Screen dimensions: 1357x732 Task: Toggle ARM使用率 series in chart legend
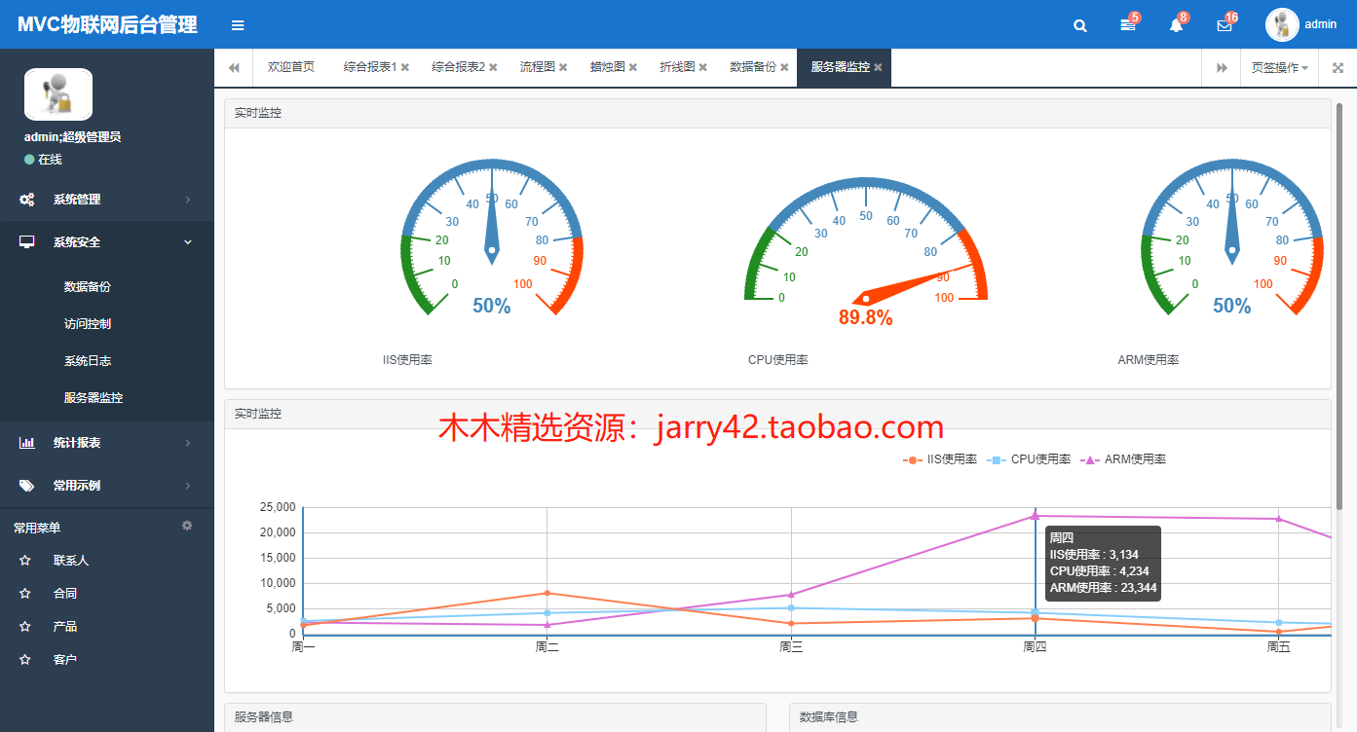coord(1123,459)
